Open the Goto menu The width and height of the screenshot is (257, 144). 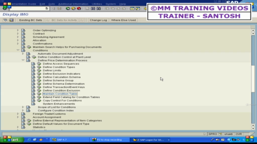(52, 4)
